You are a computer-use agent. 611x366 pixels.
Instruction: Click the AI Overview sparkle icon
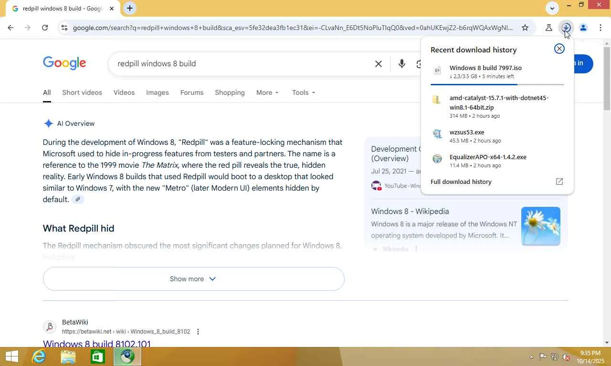point(48,123)
